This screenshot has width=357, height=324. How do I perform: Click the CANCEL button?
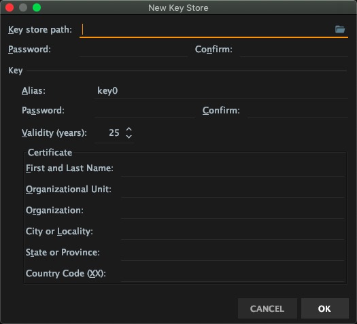pyautogui.click(x=267, y=308)
